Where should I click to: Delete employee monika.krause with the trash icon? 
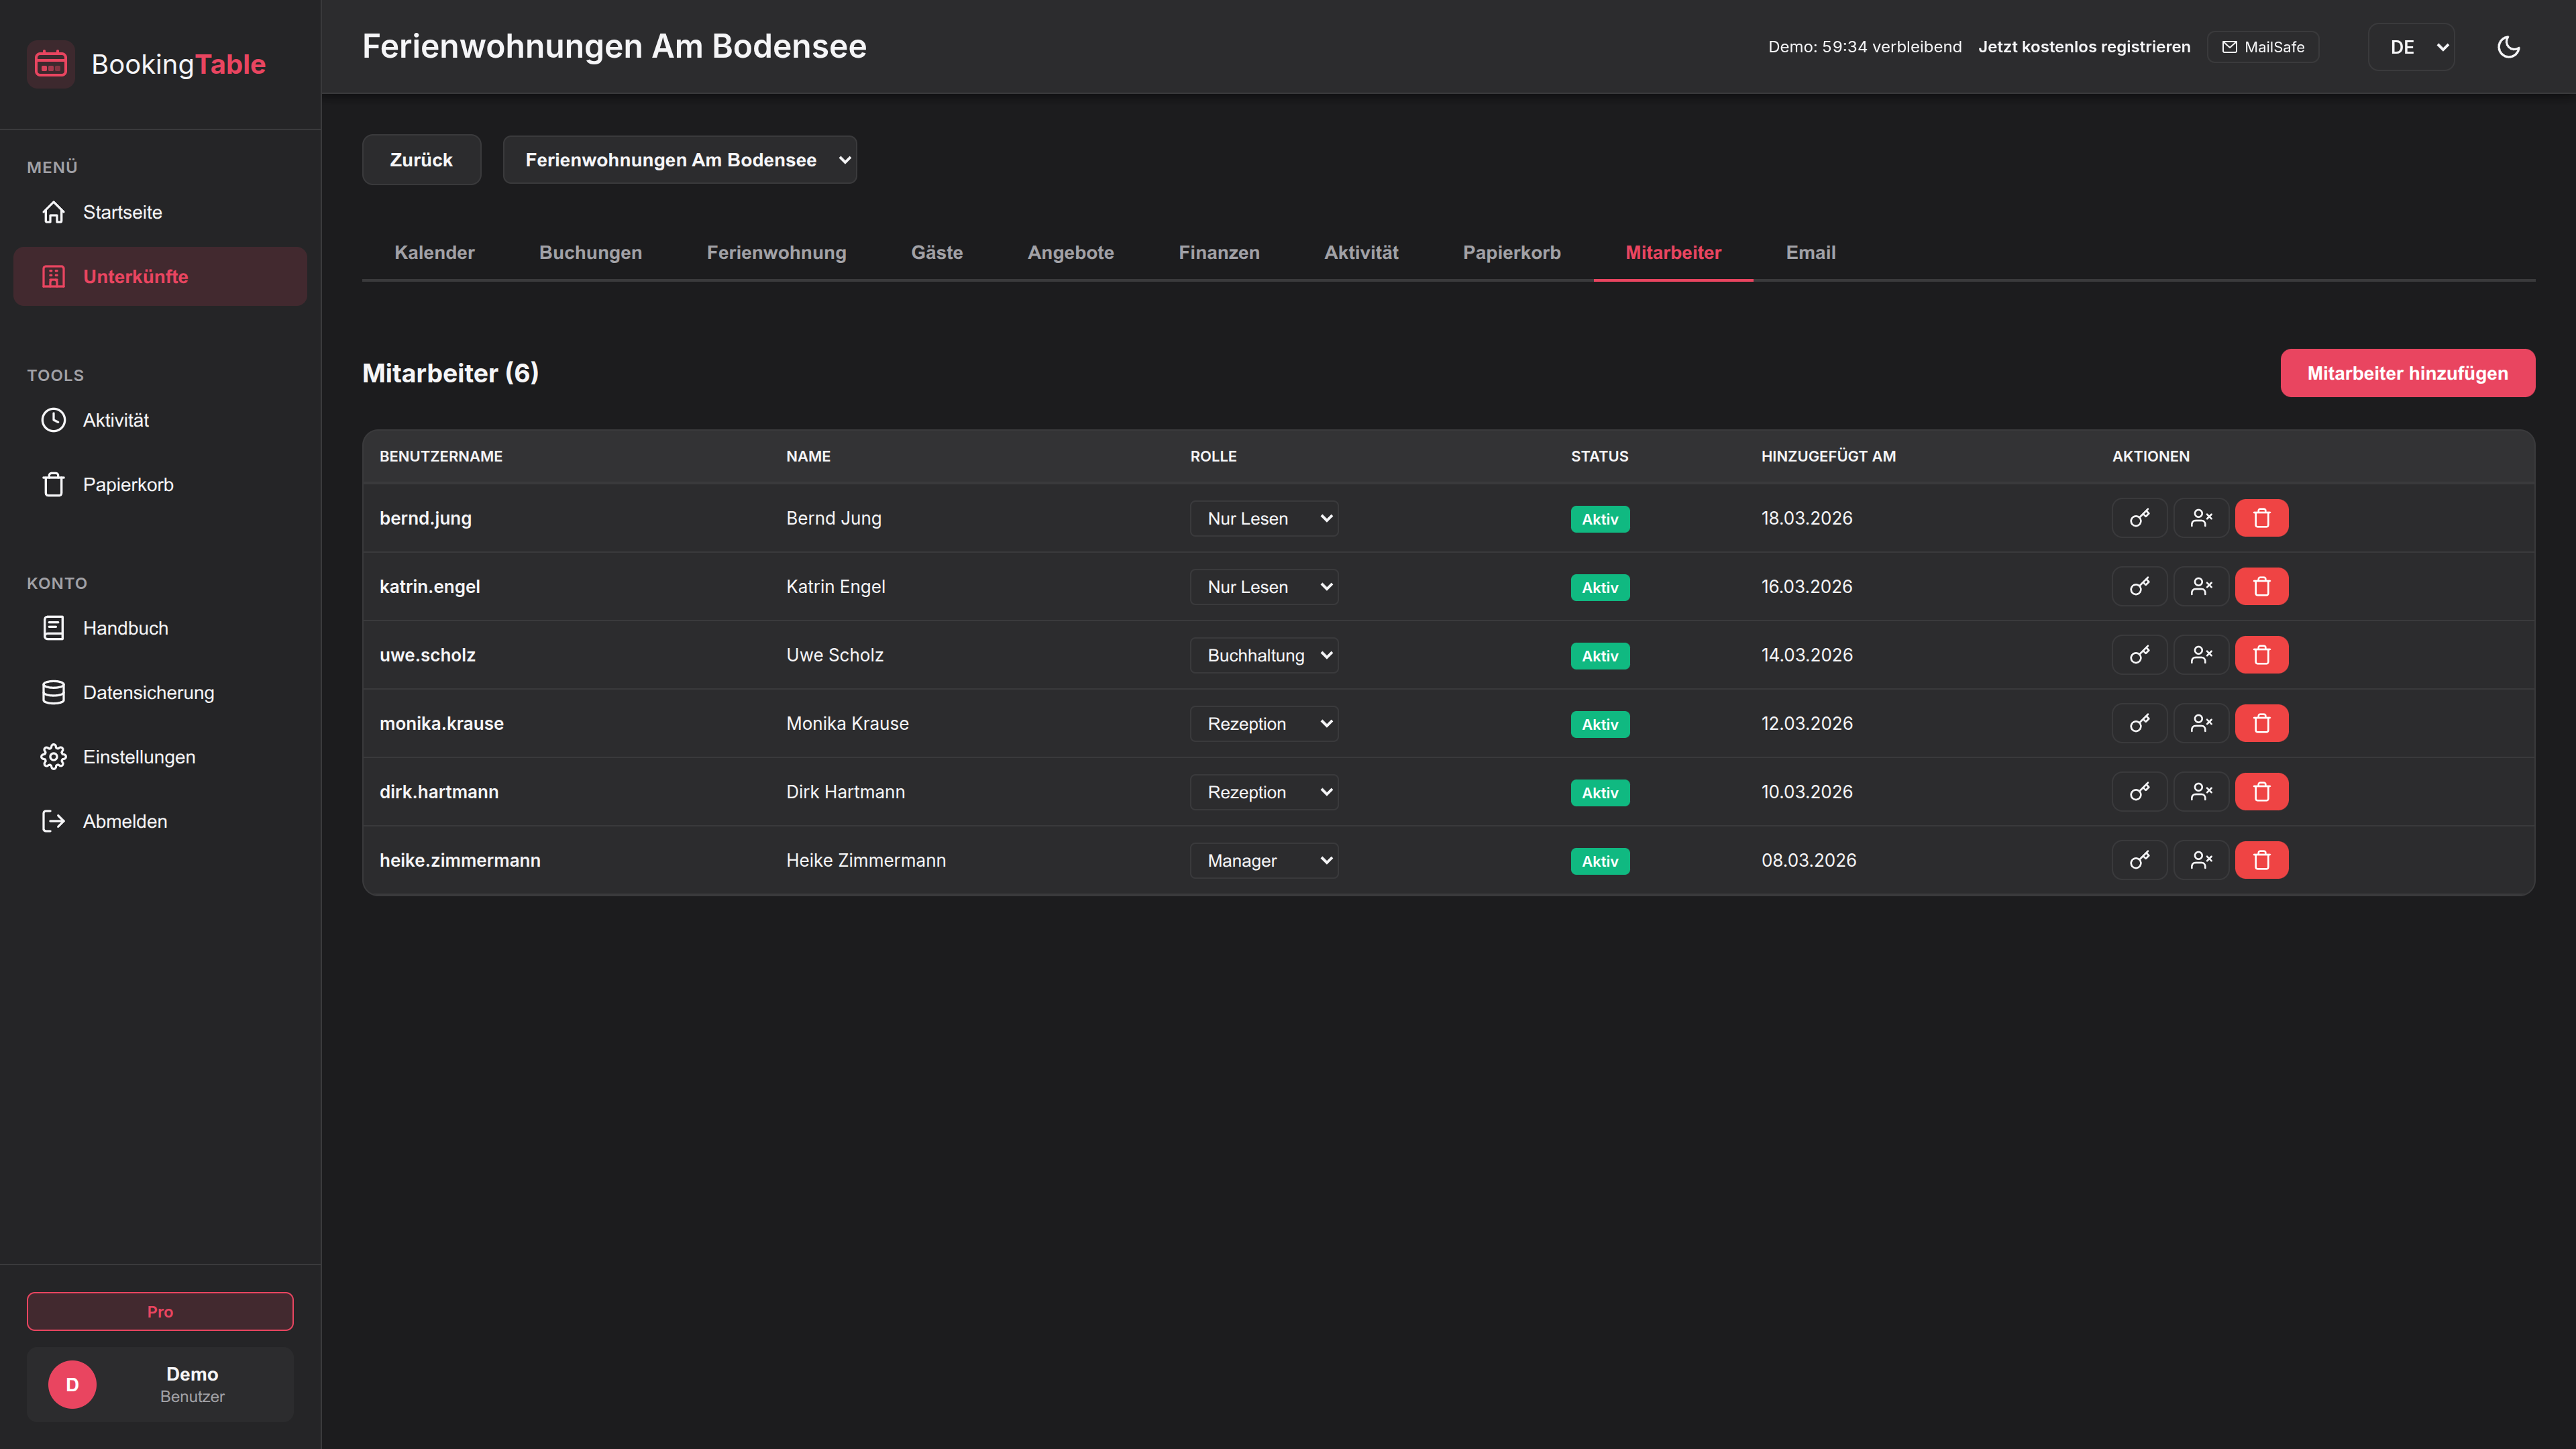[2262, 723]
